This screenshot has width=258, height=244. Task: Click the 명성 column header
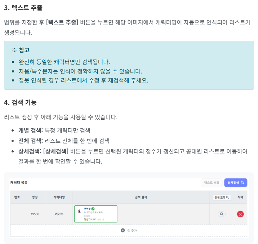pos(35,198)
